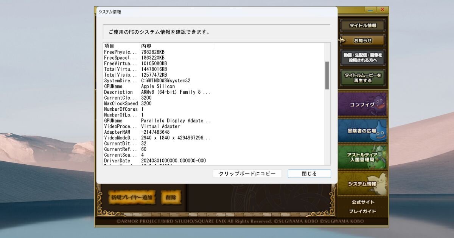Screen dimensions: 454x238
Task: Select the Virtual Adapter value
Action: (x=160, y=127)
